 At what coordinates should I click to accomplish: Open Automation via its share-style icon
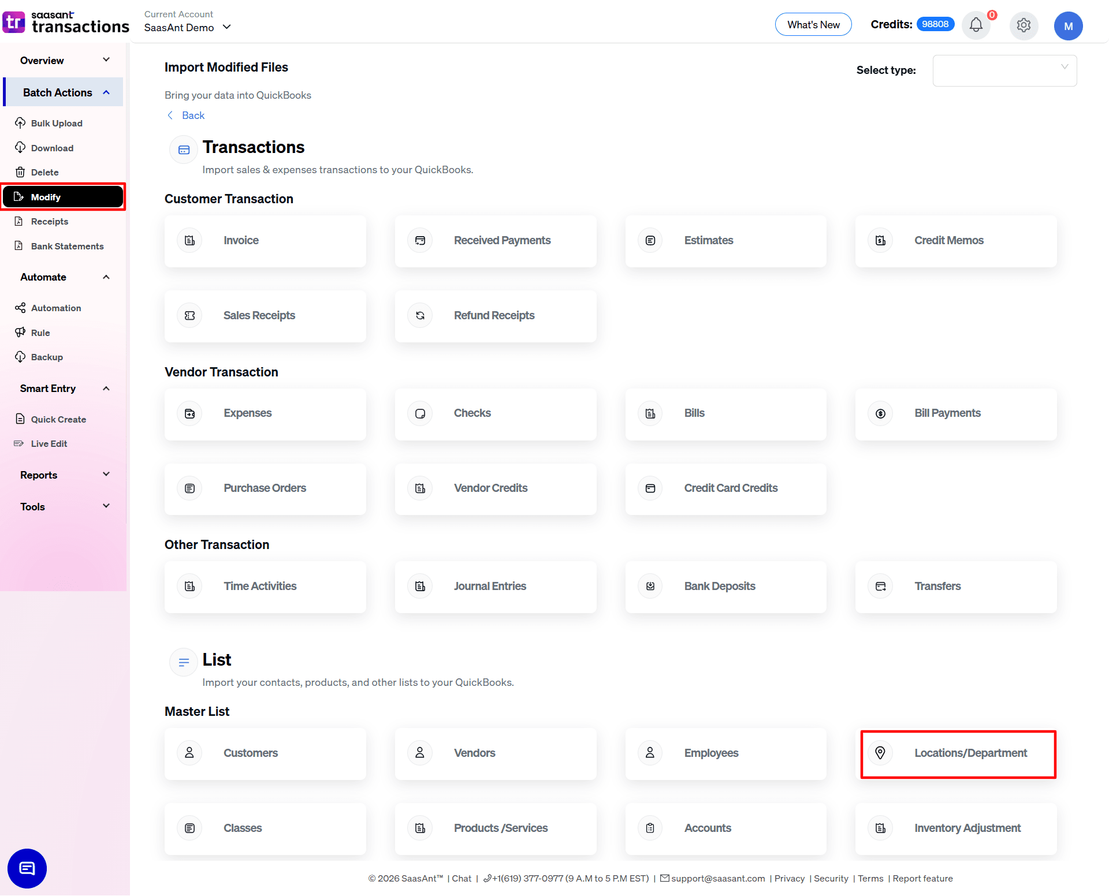click(x=20, y=308)
